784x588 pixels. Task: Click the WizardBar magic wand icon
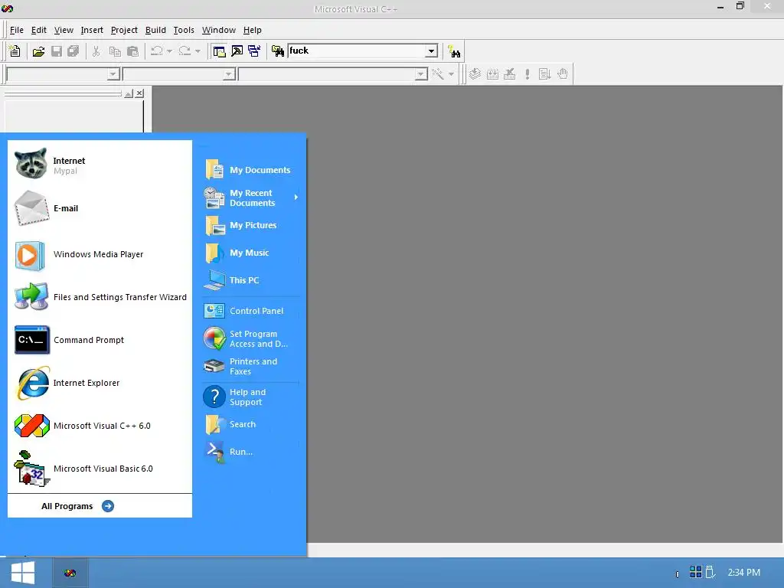[x=437, y=74]
